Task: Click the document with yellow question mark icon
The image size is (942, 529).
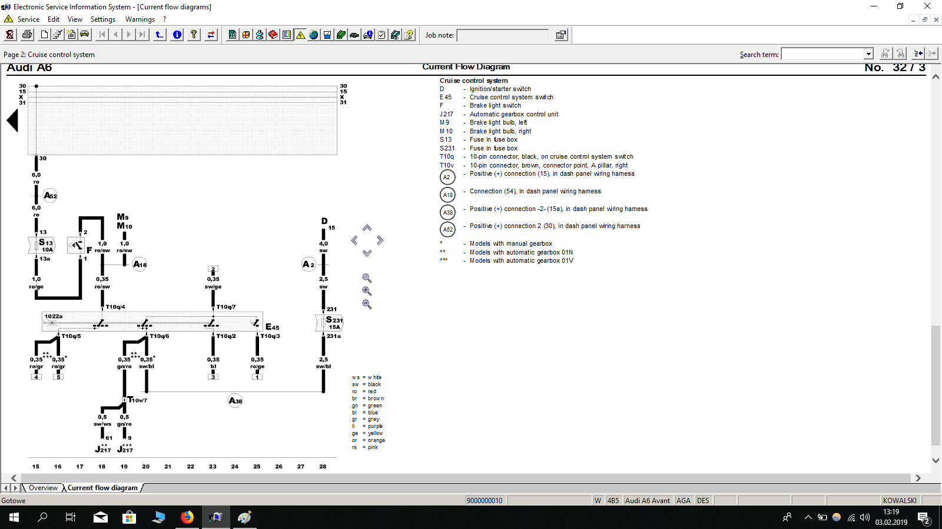Action: pyautogui.click(x=409, y=35)
